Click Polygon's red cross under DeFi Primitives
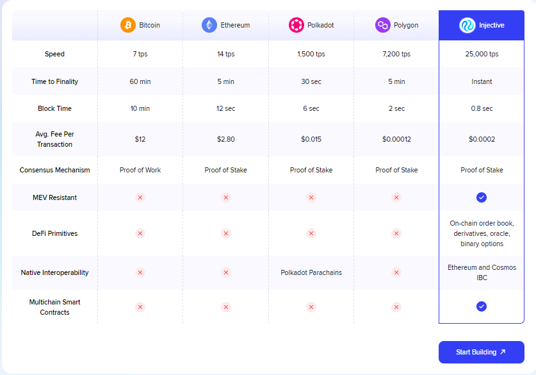This screenshot has height=375, width=536. [396, 233]
